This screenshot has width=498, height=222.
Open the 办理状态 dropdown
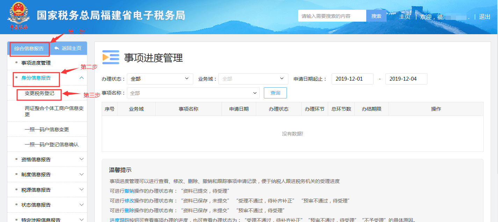pyautogui.click(x=160, y=79)
